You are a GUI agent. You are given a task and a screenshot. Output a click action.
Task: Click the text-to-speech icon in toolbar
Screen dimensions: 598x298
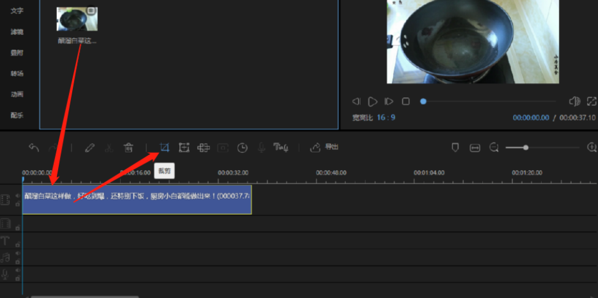pos(281,147)
